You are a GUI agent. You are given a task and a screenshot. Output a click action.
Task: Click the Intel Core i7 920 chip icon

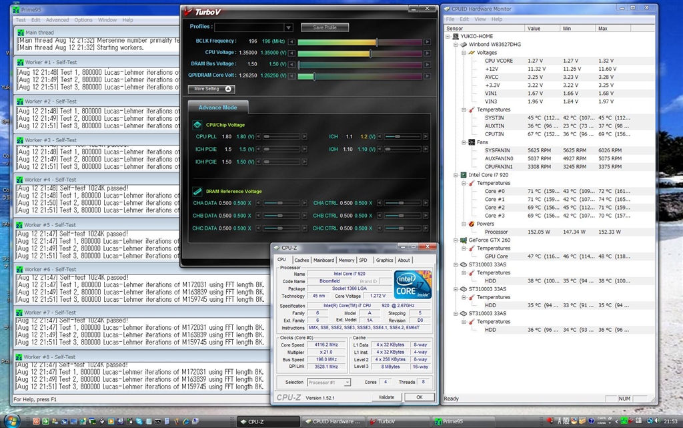point(464,175)
